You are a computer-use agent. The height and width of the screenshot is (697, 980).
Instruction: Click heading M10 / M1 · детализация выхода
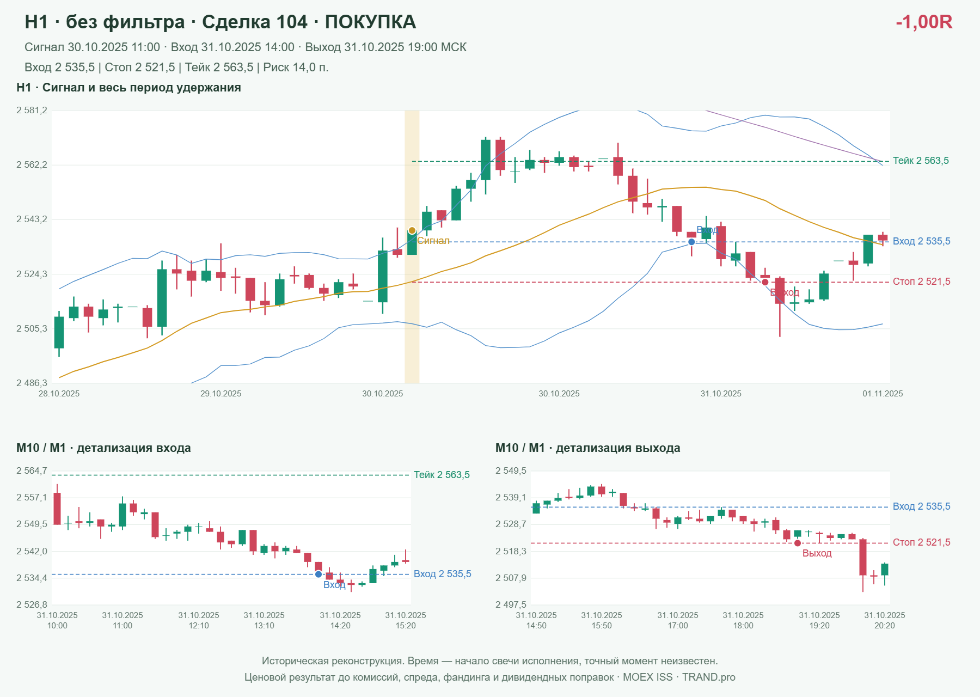(x=588, y=448)
